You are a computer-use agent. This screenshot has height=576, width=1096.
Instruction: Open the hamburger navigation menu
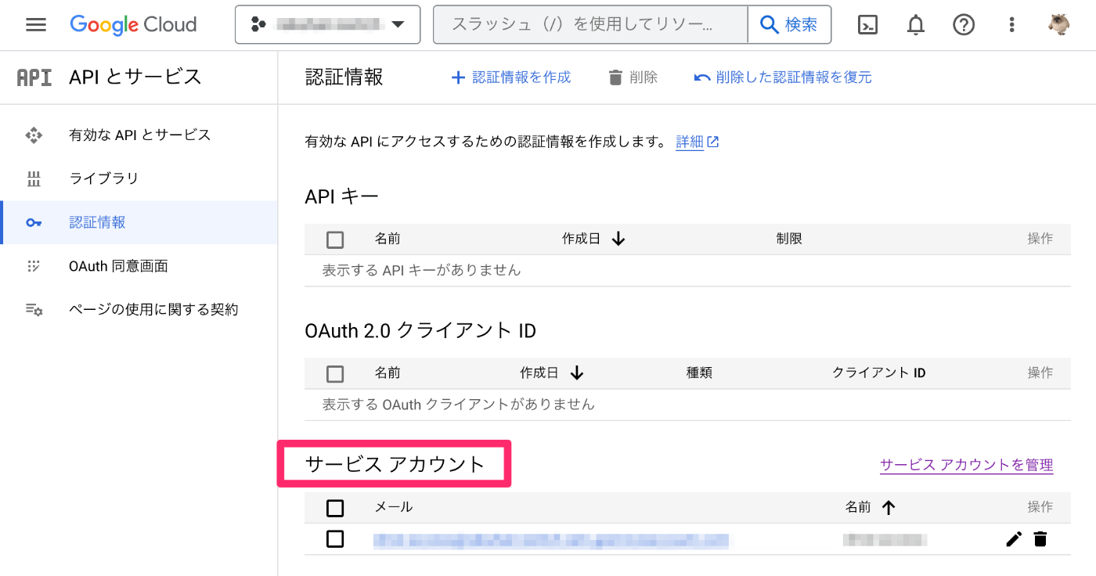pos(36,25)
